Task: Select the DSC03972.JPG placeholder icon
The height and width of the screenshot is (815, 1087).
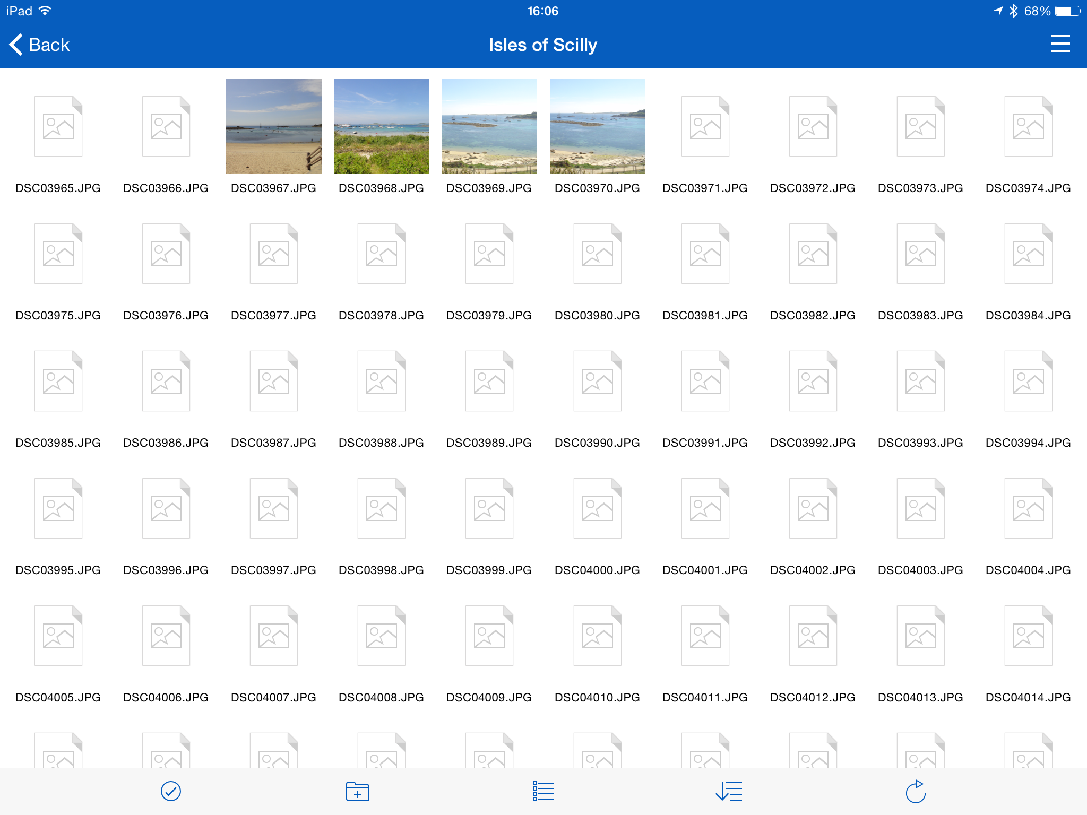Action: (x=813, y=126)
